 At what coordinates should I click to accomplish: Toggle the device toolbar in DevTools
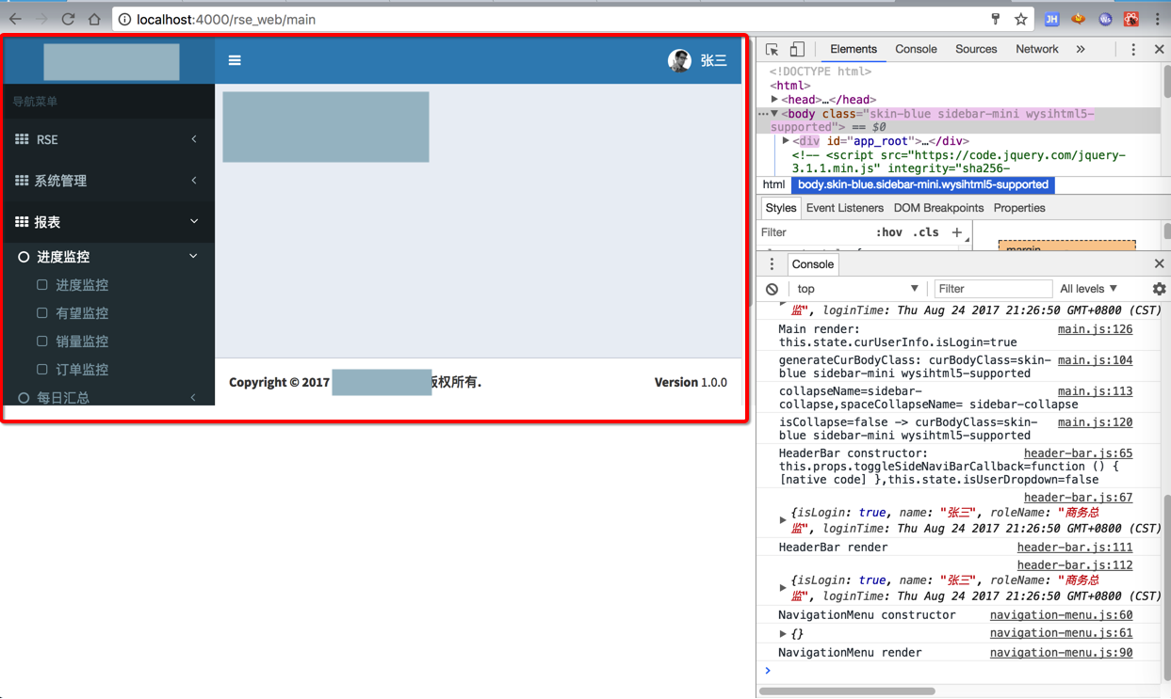(797, 49)
